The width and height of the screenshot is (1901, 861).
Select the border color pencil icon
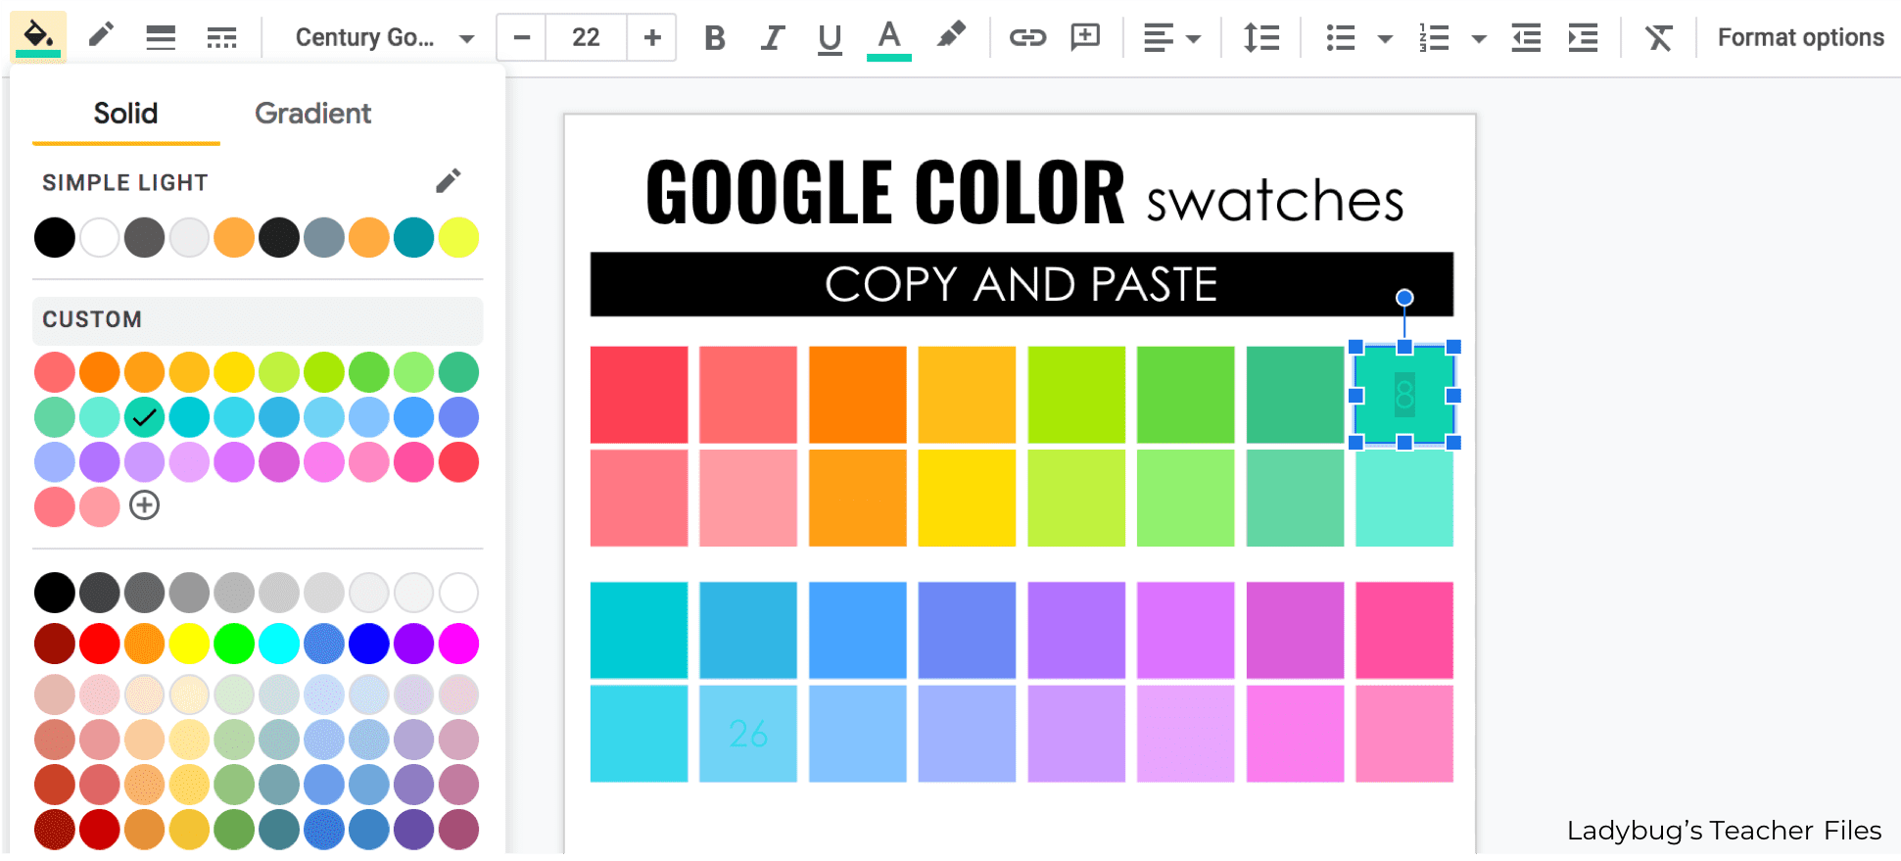(x=101, y=37)
